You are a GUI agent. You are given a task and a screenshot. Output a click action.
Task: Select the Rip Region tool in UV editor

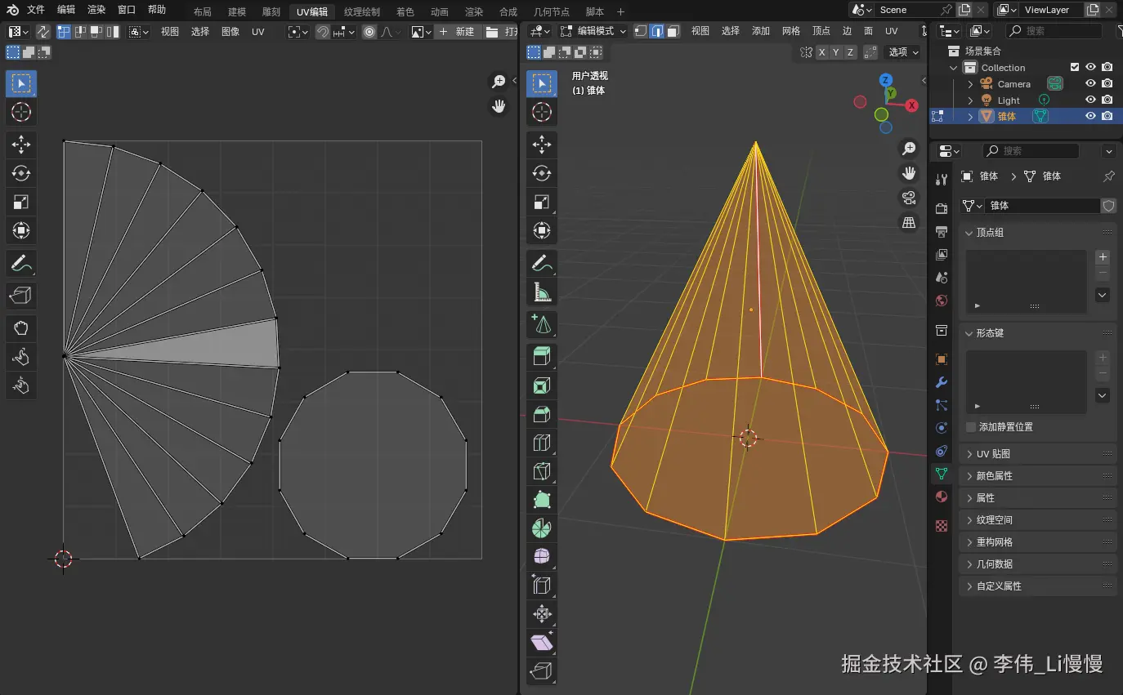[21, 296]
